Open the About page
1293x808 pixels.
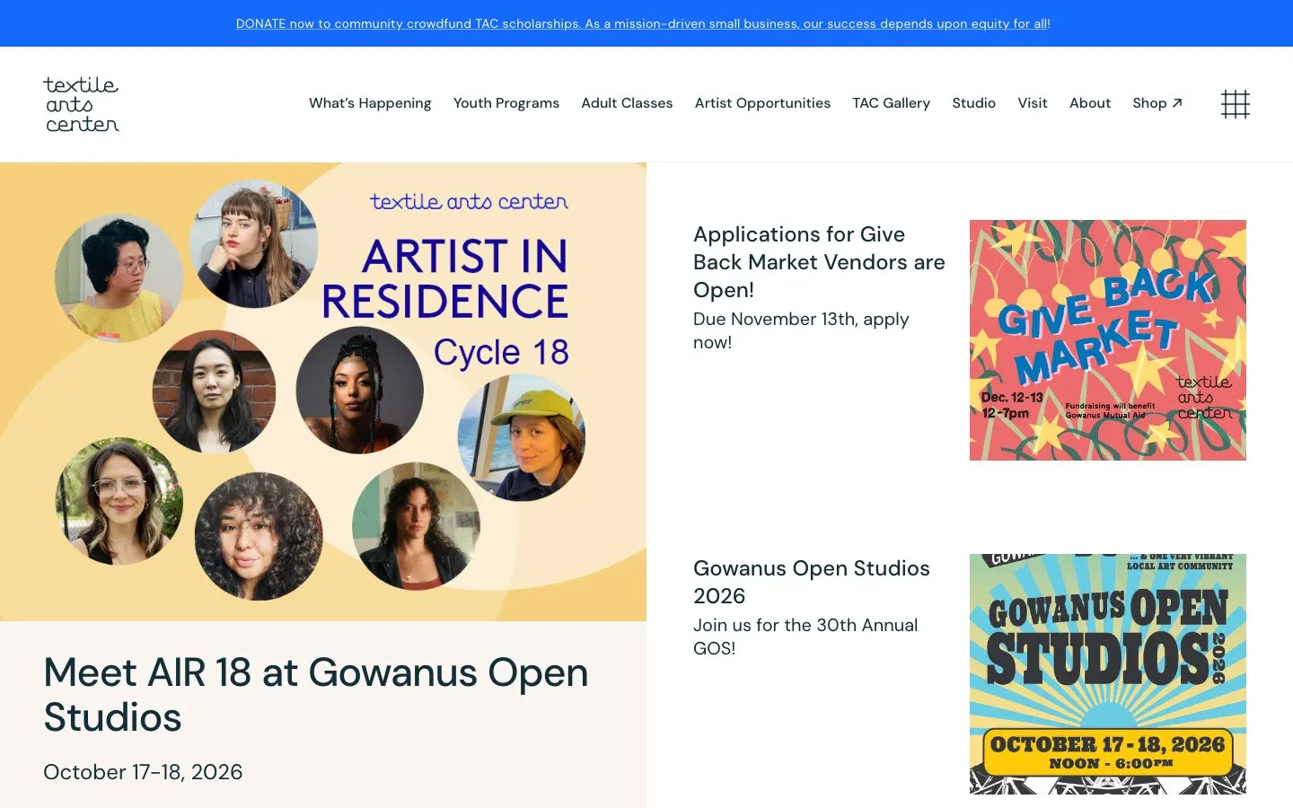(1090, 103)
